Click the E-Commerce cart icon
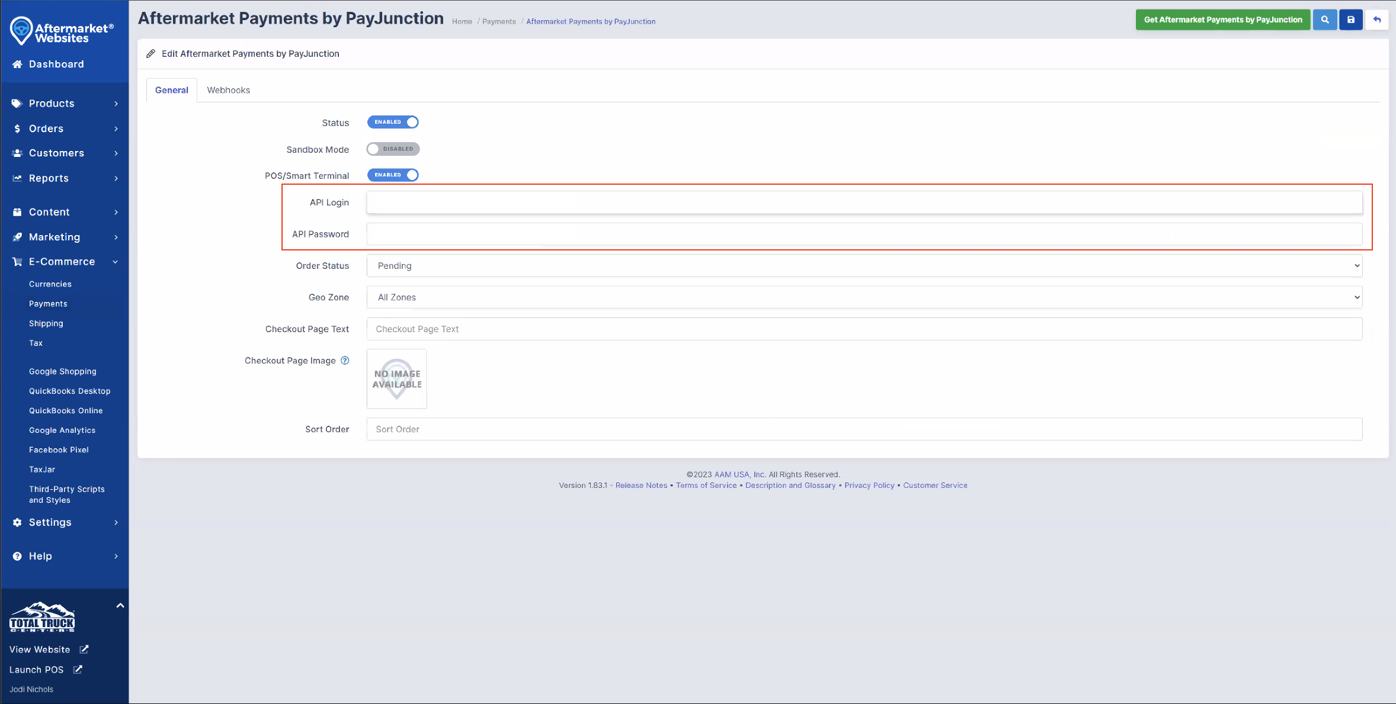This screenshot has width=1396, height=704. pos(17,262)
